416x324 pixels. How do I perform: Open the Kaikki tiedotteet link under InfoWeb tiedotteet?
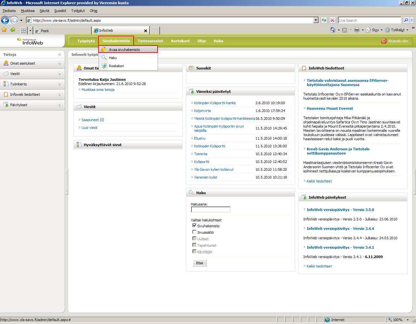[x=319, y=181]
